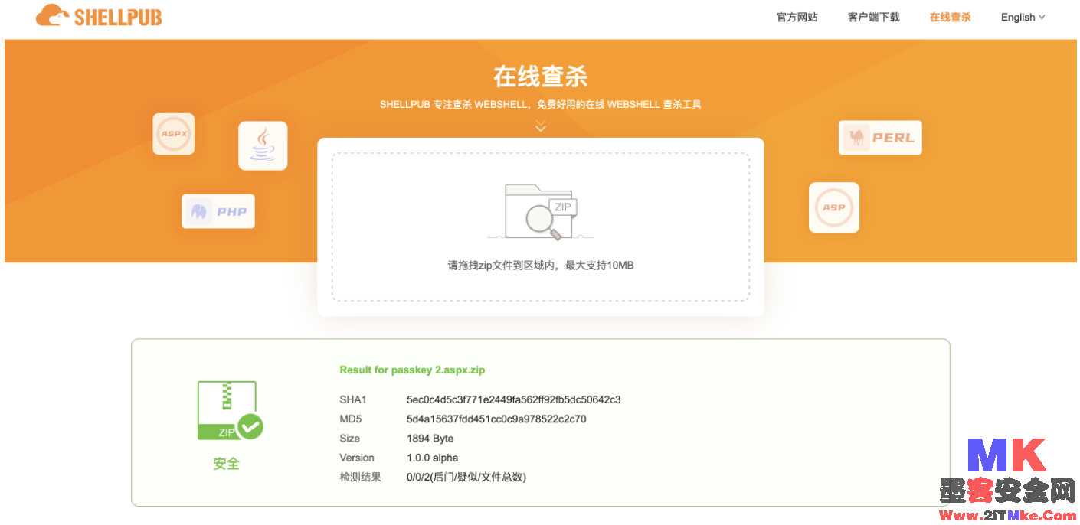Viewport: 1080px width, 525px height.
Task: Click the 检测结果 label
Action: tap(360, 477)
